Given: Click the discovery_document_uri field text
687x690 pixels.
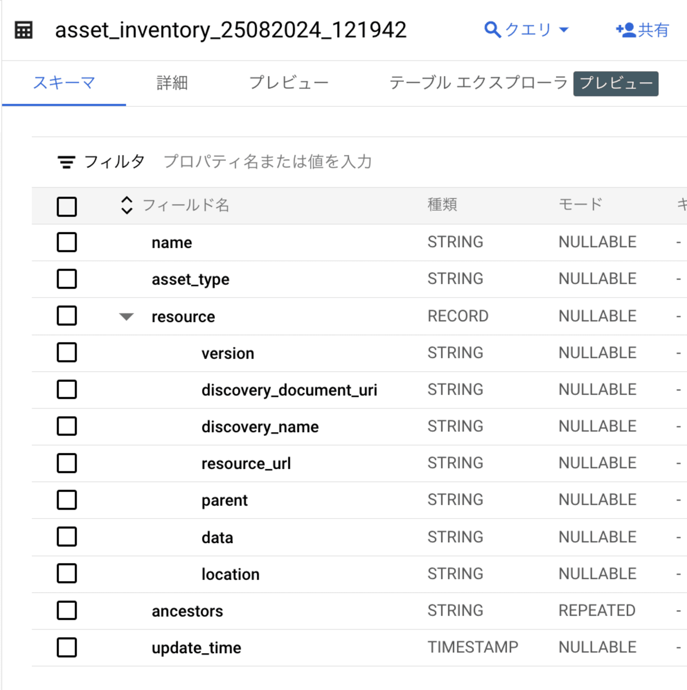Looking at the screenshot, I should pyautogui.click(x=289, y=390).
